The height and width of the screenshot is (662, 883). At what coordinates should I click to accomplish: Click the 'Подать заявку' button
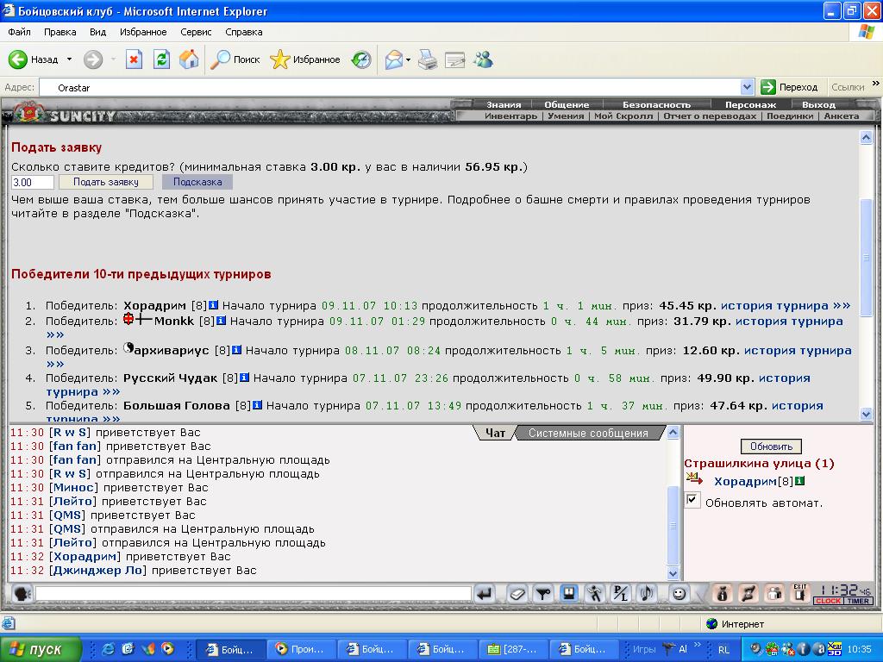tap(105, 182)
